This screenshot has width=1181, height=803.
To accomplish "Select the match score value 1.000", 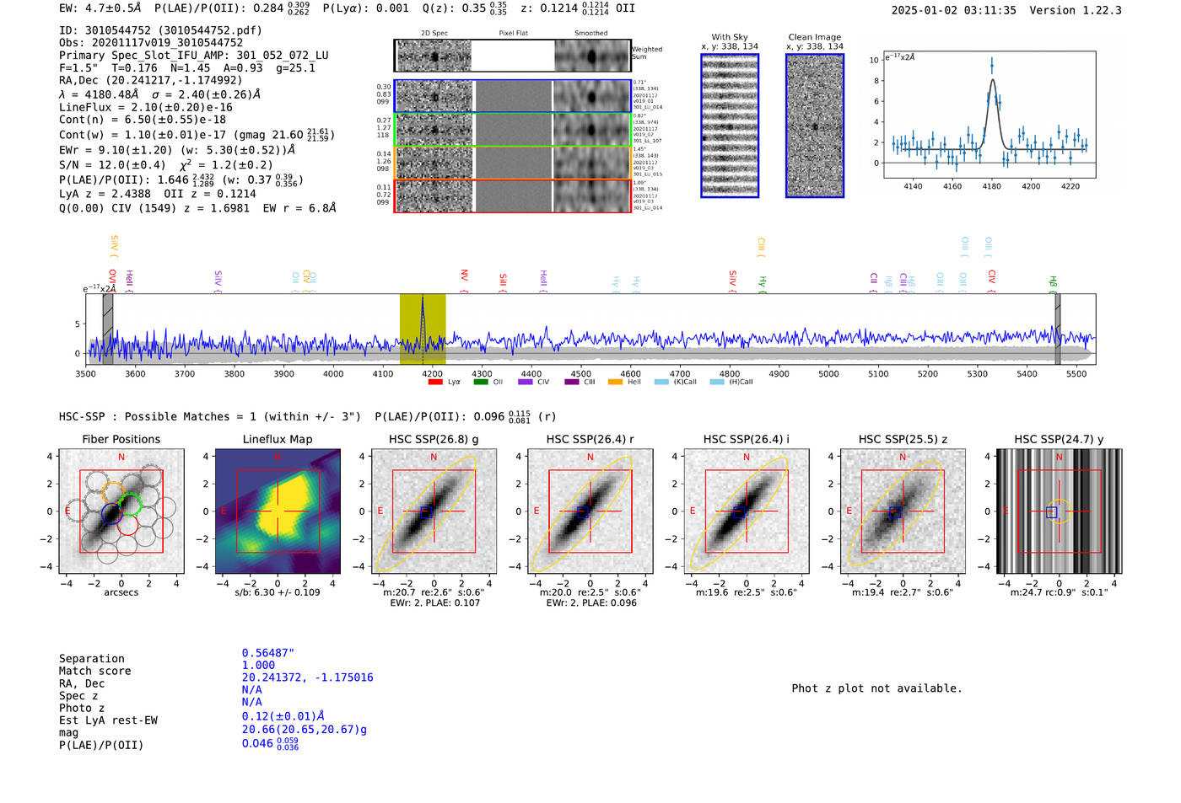I will tap(258, 666).
